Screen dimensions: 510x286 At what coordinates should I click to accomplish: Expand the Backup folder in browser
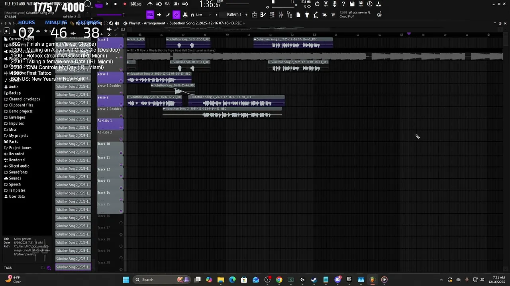[15, 93]
